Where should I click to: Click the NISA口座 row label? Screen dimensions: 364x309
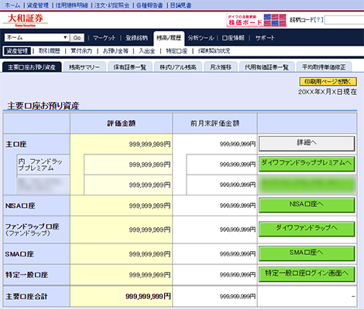pyautogui.click(x=20, y=205)
